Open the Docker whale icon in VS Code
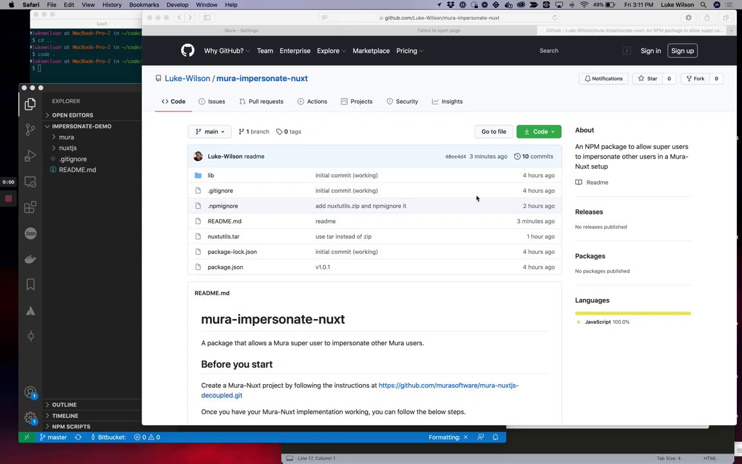 pyautogui.click(x=30, y=259)
